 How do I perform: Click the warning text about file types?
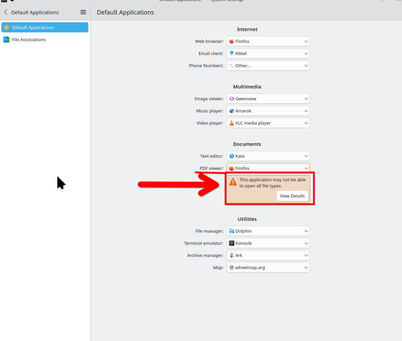(x=272, y=183)
